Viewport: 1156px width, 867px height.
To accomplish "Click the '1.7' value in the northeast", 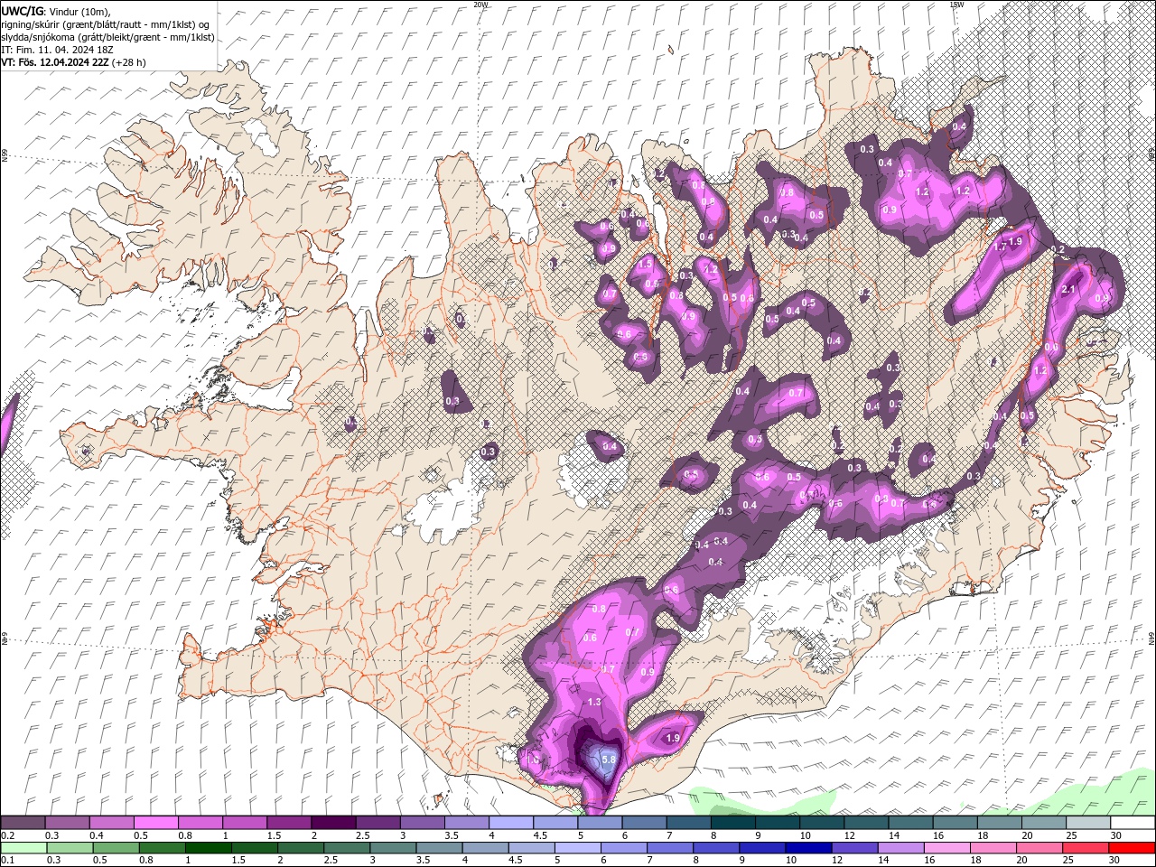I will tap(1000, 246).
